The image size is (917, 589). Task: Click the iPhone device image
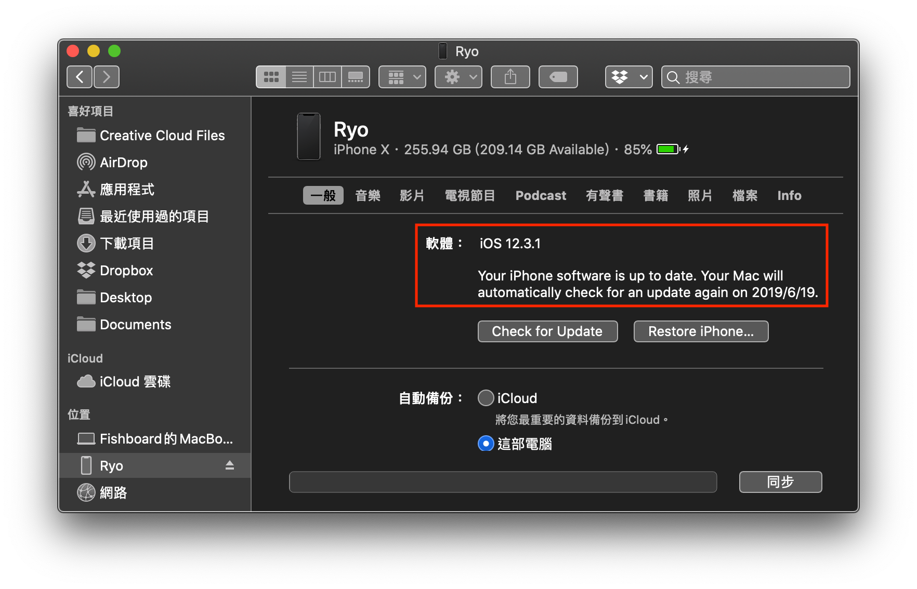click(309, 137)
